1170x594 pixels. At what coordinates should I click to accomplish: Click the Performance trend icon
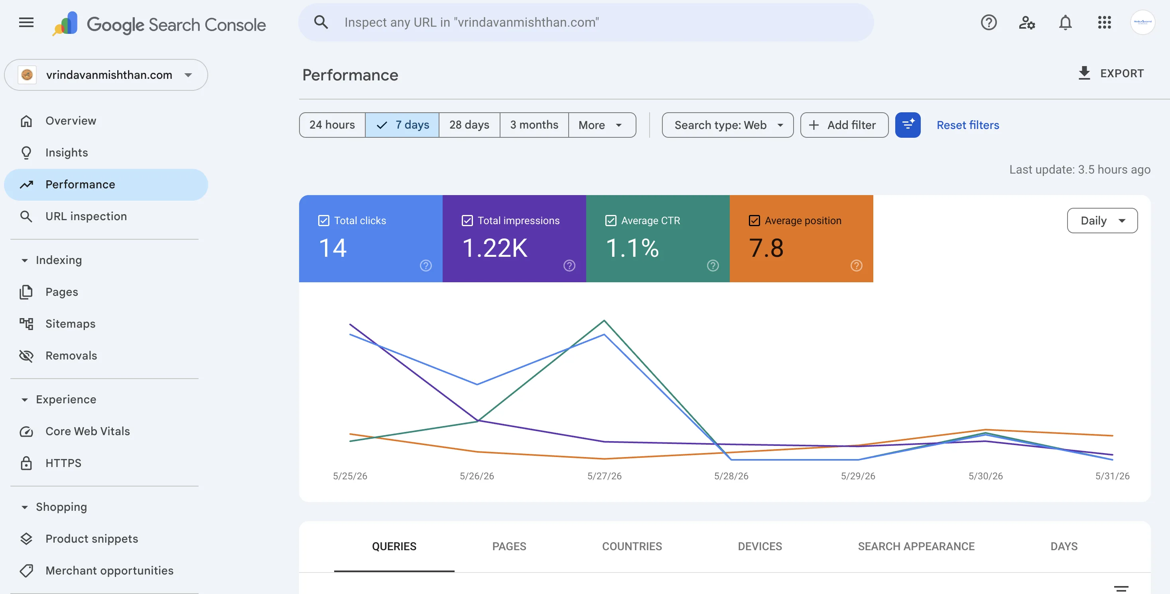coord(26,185)
